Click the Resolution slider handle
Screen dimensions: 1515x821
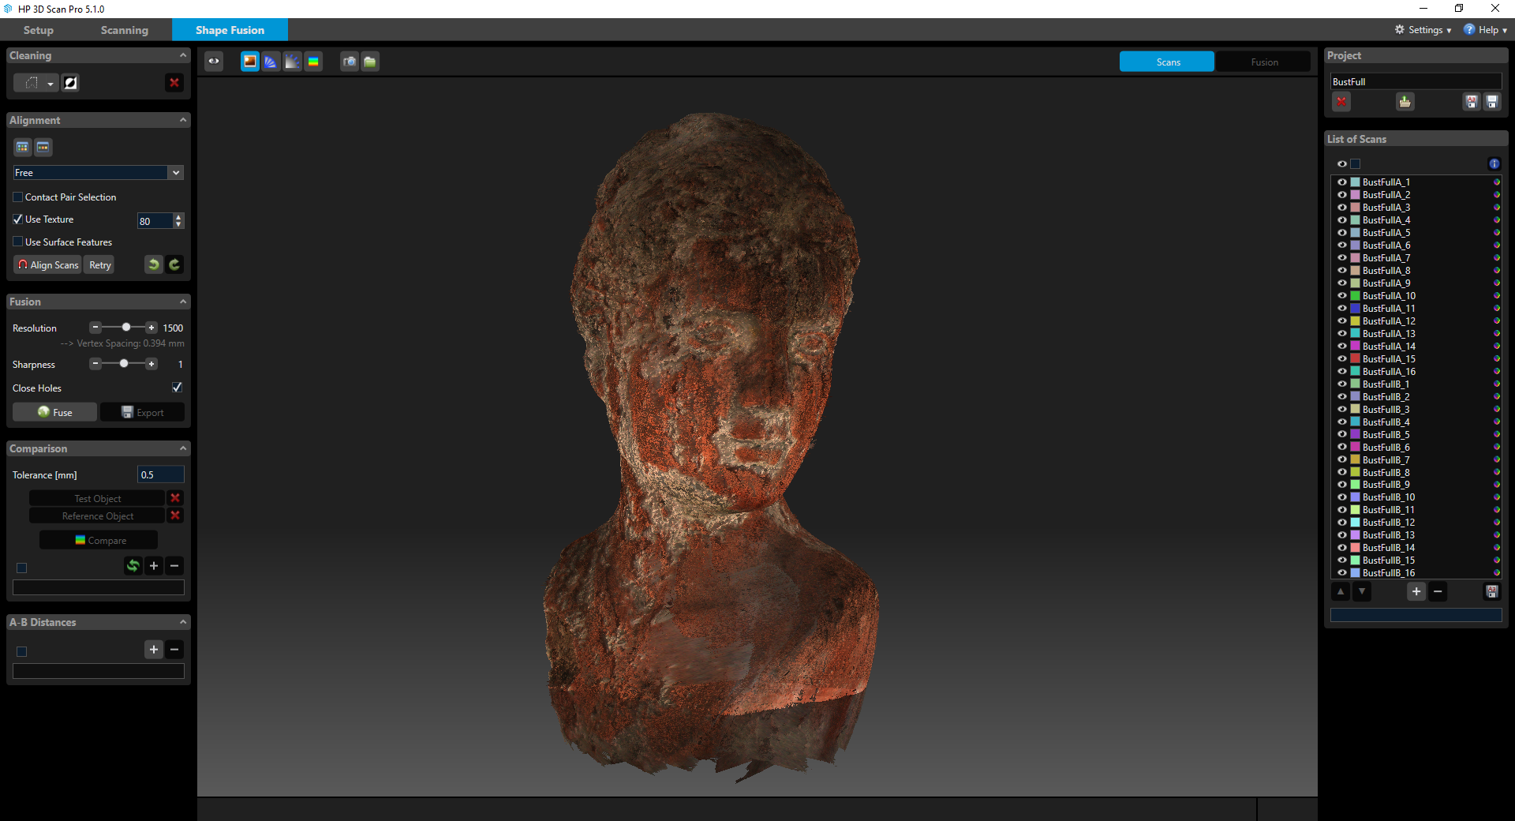[x=126, y=328]
